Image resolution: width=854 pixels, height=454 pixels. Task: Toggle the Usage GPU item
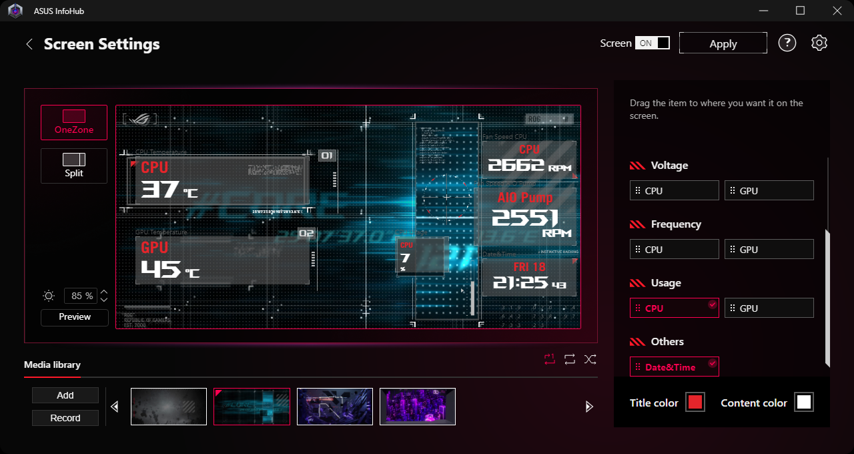tap(769, 308)
